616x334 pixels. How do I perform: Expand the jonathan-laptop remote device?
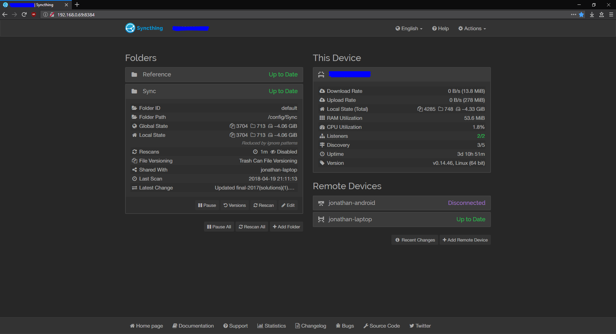(402, 219)
